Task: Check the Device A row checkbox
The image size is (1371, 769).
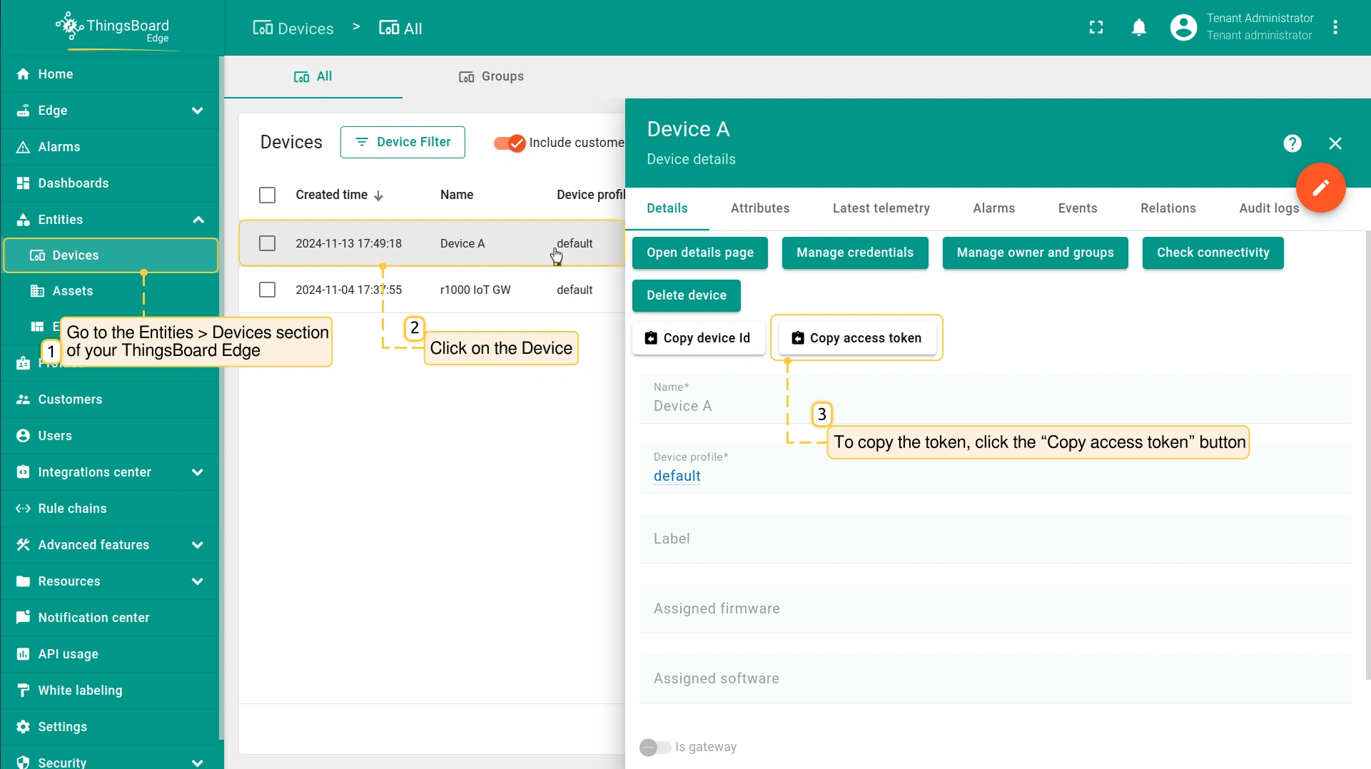Action: pyautogui.click(x=267, y=243)
